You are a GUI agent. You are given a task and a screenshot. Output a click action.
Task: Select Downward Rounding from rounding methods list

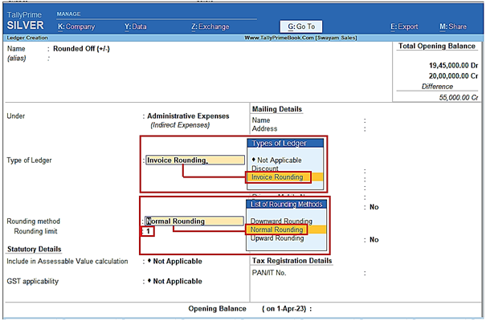(x=281, y=221)
